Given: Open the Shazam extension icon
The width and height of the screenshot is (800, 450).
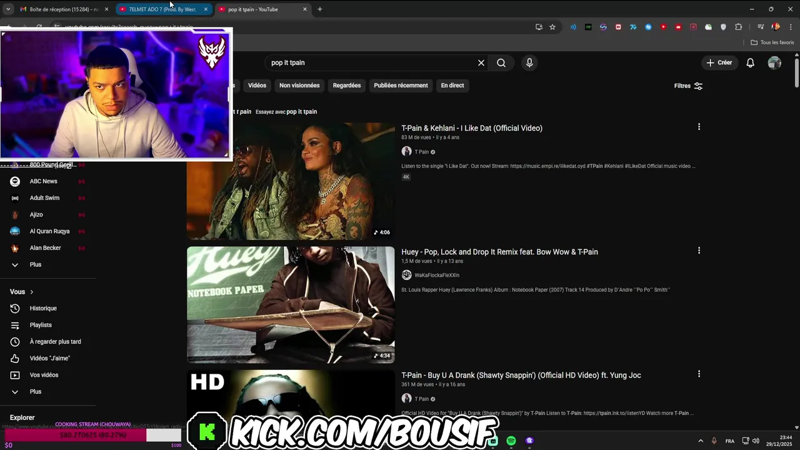Looking at the screenshot, I should (648, 27).
